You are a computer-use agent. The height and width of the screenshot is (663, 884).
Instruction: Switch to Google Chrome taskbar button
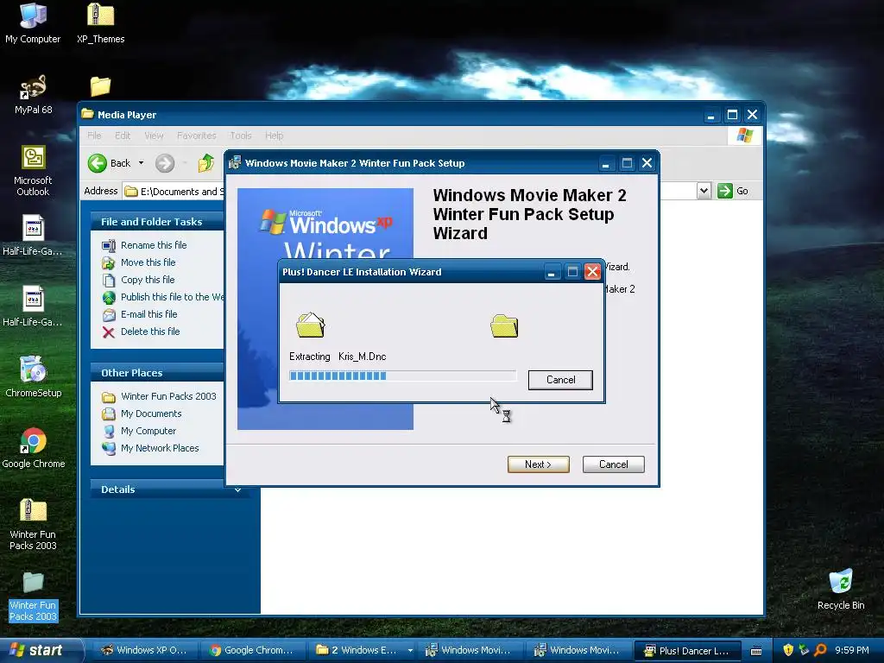point(251,651)
